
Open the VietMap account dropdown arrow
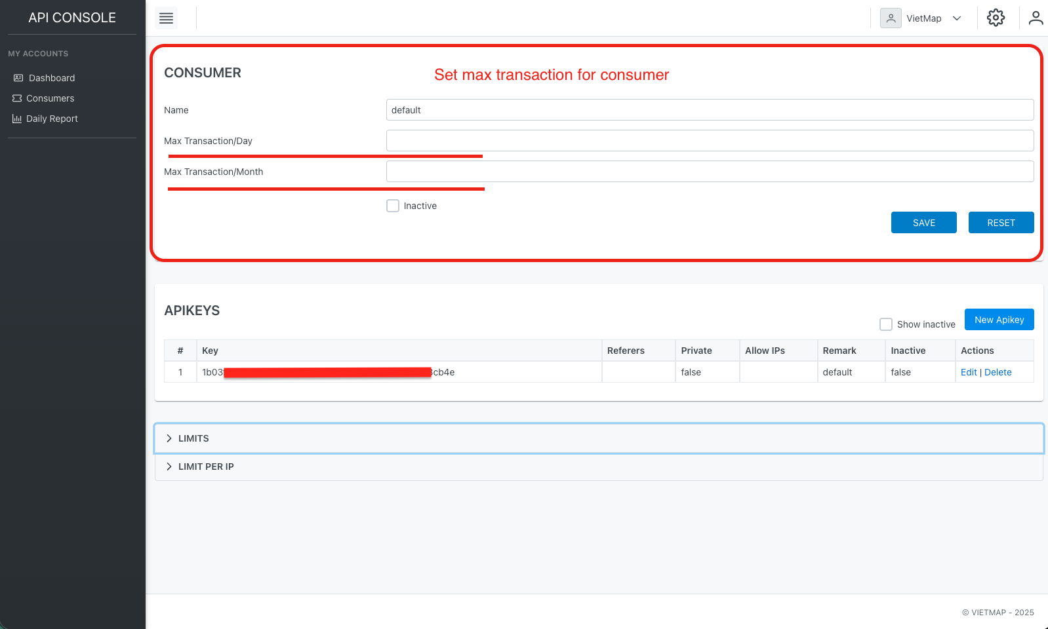pos(957,18)
